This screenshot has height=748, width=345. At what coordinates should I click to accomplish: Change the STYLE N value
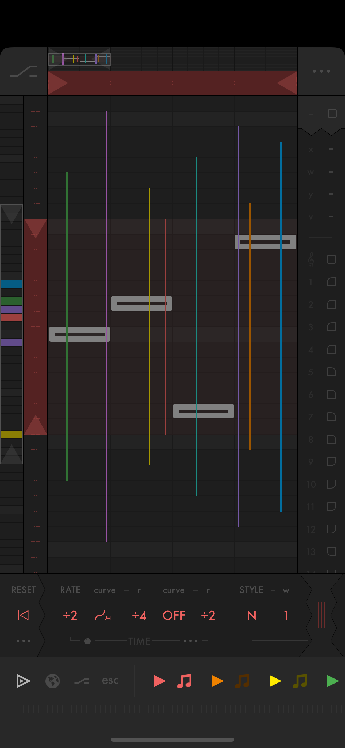[x=251, y=615]
